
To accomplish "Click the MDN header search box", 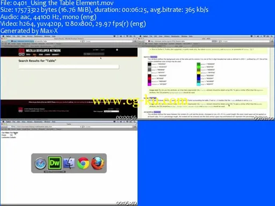I will point(94,54).
